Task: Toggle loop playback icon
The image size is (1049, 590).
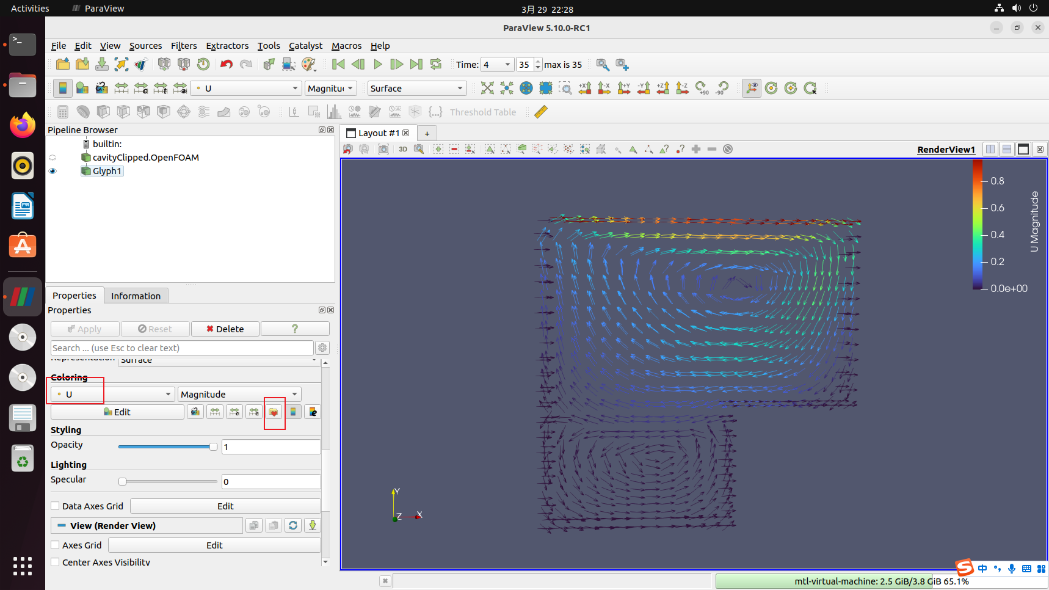Action: tap(436, 64)
